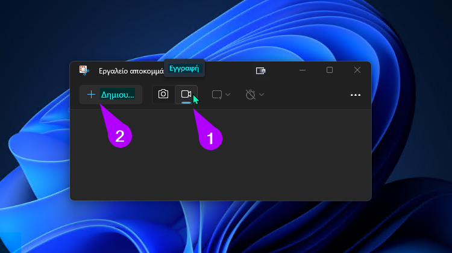Open the delay timer dropdown
The image size is (452, 253).
(255, 95)
